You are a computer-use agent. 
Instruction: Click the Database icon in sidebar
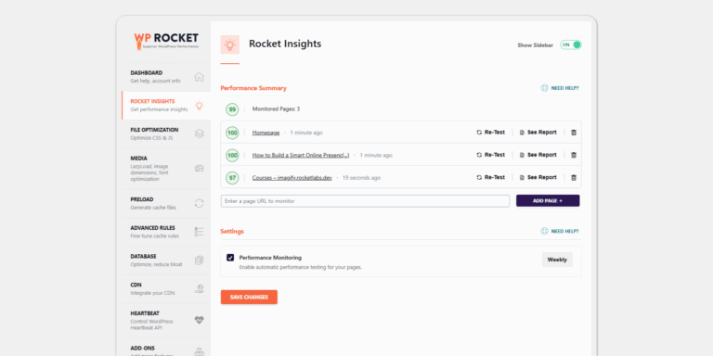click(200, 261)
